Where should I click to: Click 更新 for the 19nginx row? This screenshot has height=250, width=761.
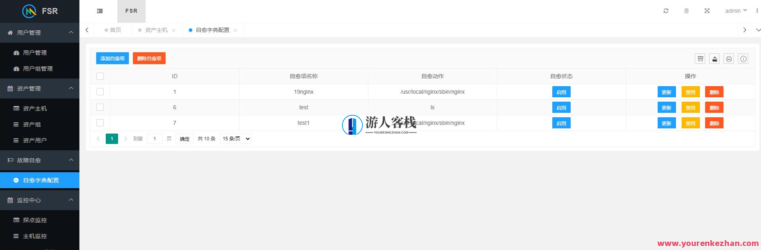coord(667,92)
